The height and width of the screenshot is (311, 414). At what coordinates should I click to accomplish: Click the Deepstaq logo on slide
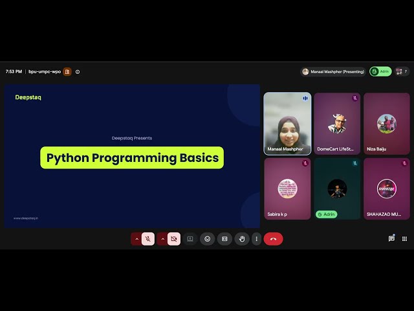pyautogui.click(x=28, y=97)
